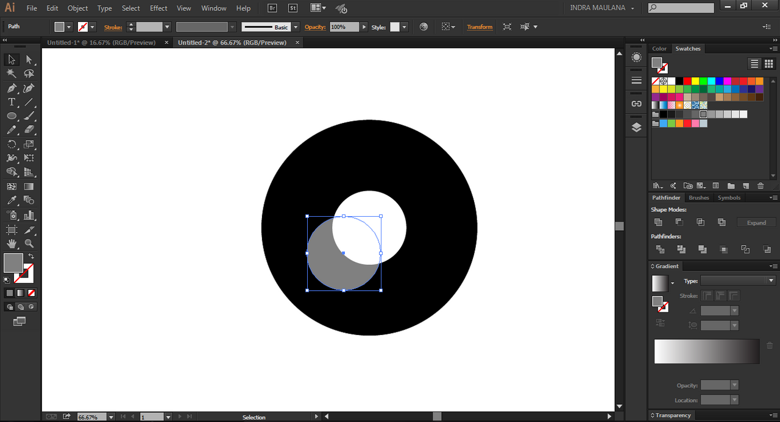Select the Type tool
The height and width of the screenshot is (422, 780).
11,102
